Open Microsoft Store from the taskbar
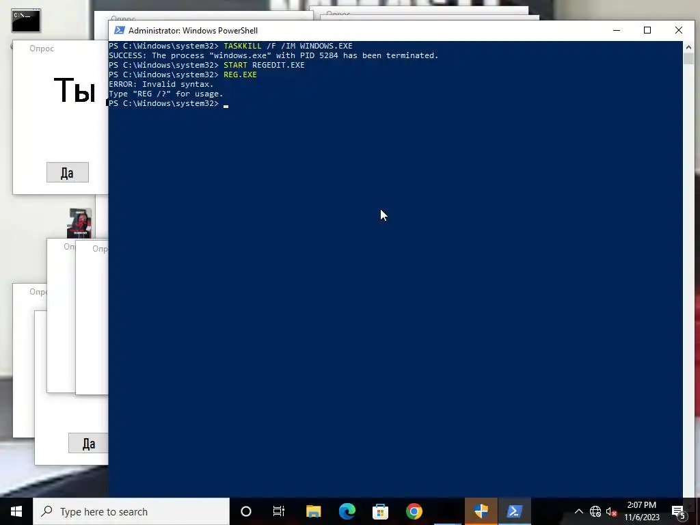700x525 pixels. pos(380,511)
